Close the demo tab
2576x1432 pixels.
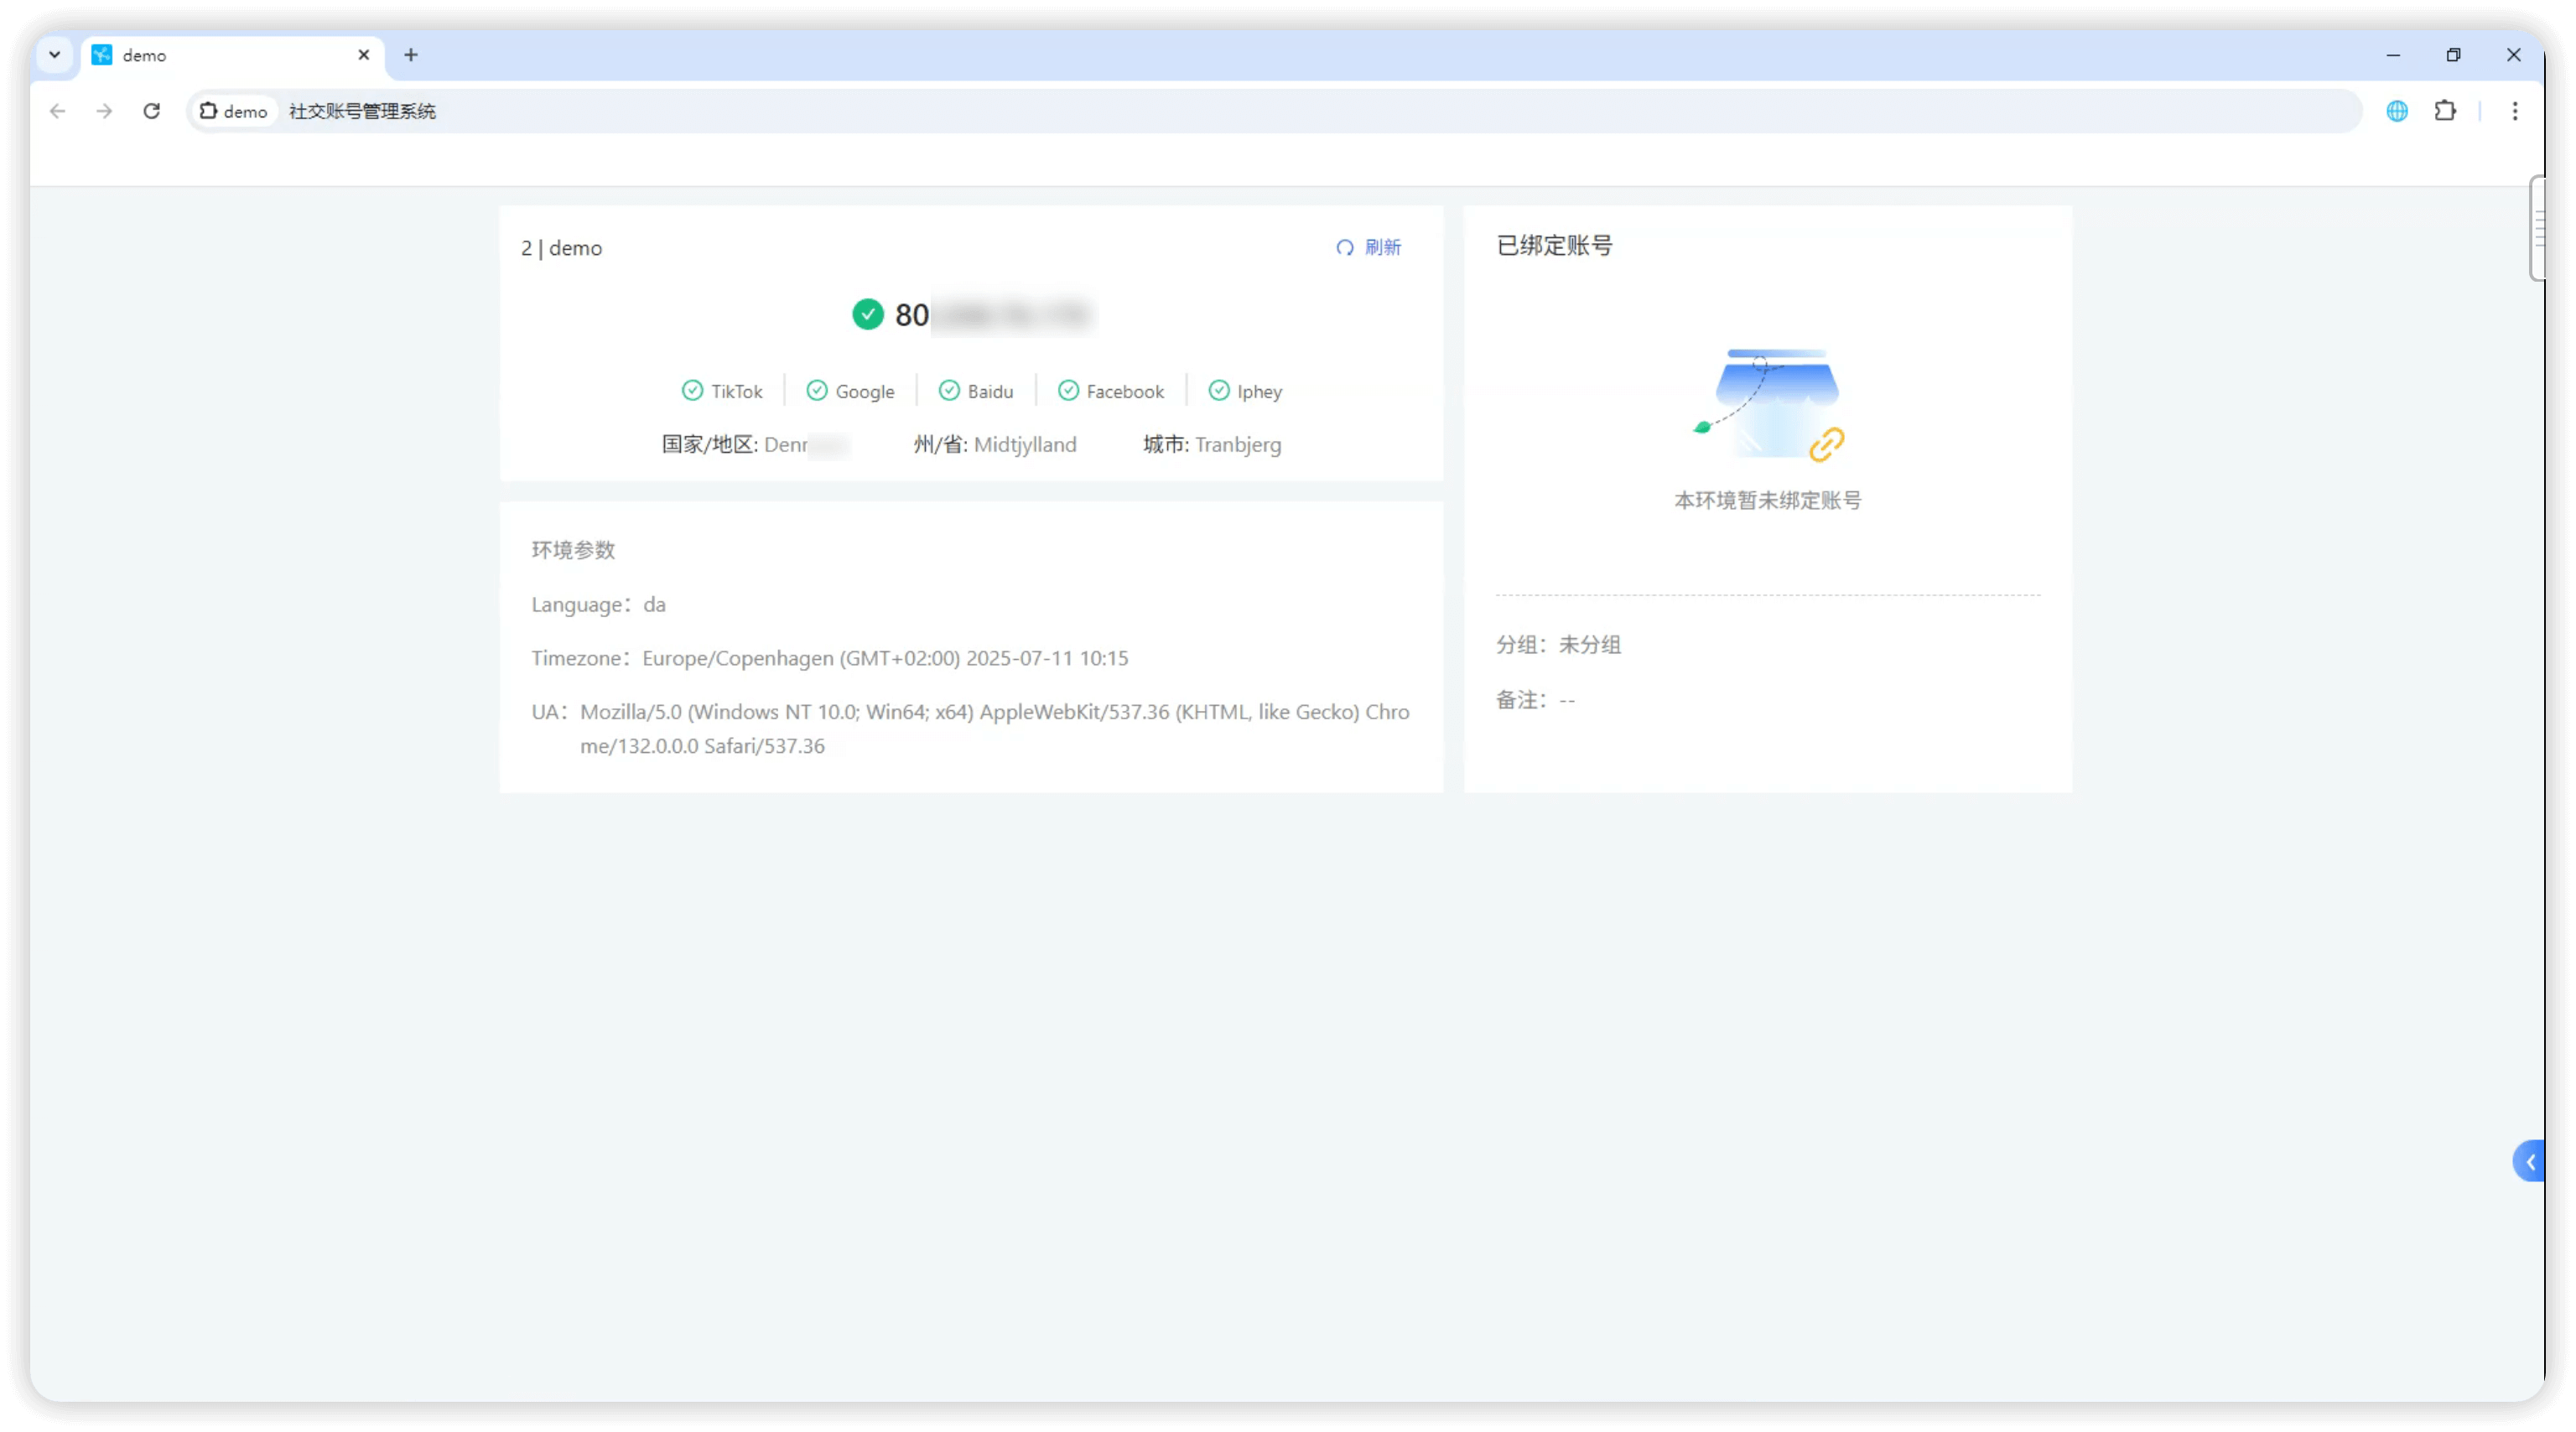coord(364,55)
